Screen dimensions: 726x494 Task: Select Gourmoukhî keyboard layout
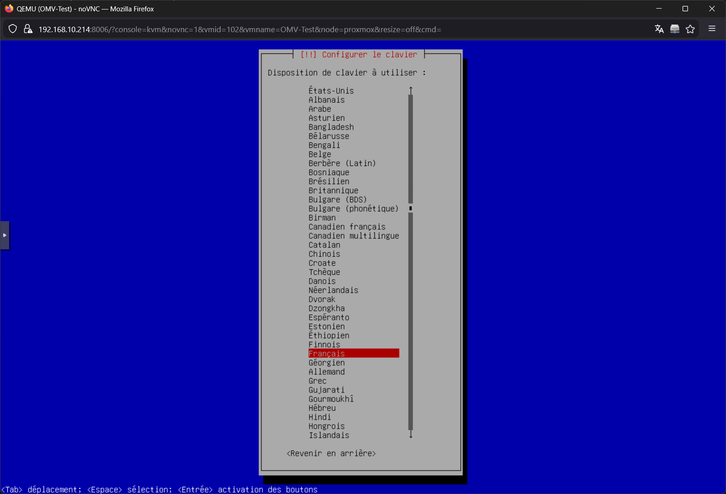point(331,399)
